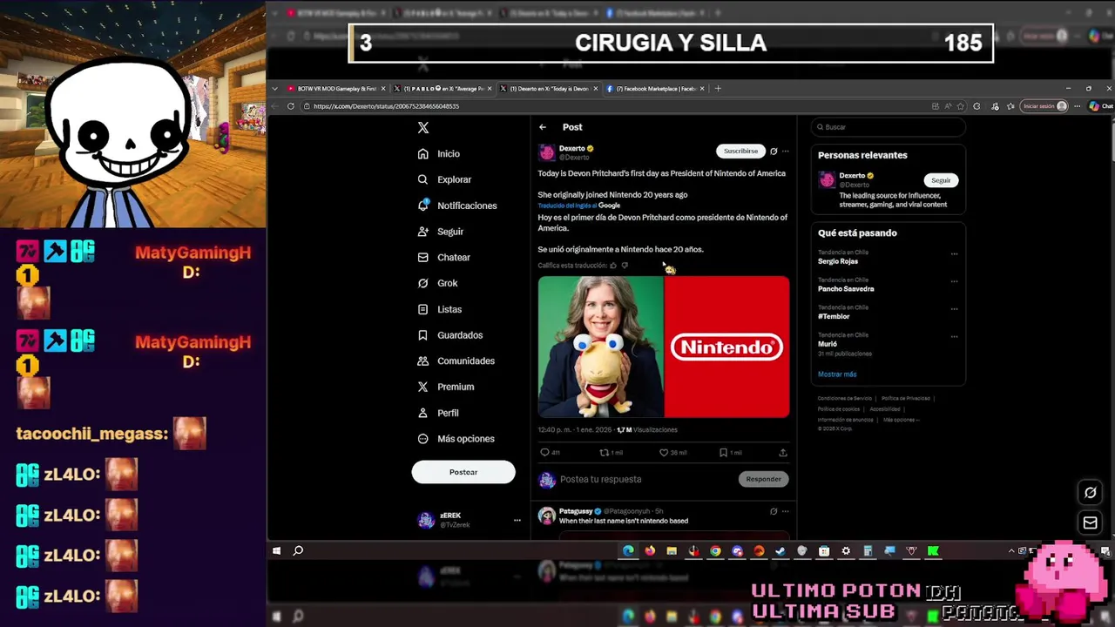Image resolution: width=1115 pixels, height=627 pixels.
Task: Open the Nintendo post image
Action: pos(664,347)
